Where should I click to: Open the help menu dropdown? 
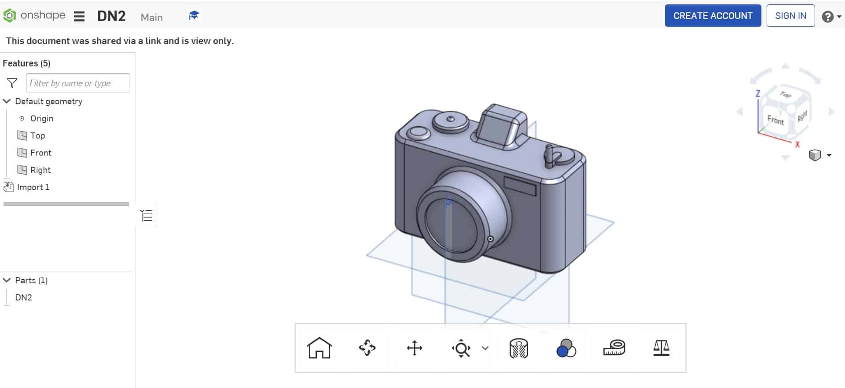click(831, 17)
